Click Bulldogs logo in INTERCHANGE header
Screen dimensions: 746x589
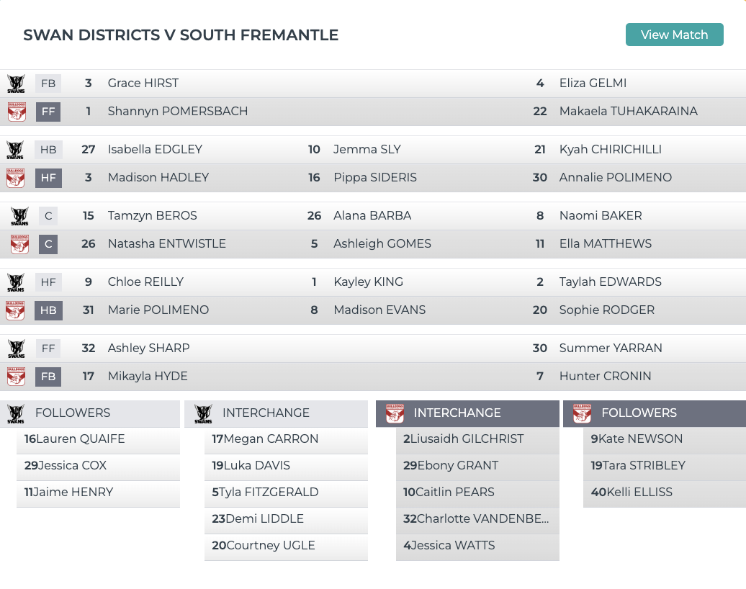(x=395, y=413)
